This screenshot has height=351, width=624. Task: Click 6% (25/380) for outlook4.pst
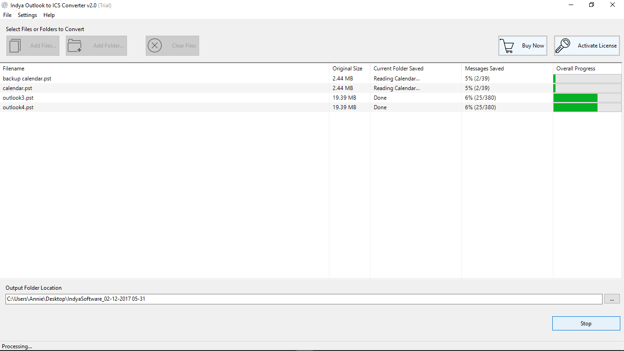click(481, 107)
